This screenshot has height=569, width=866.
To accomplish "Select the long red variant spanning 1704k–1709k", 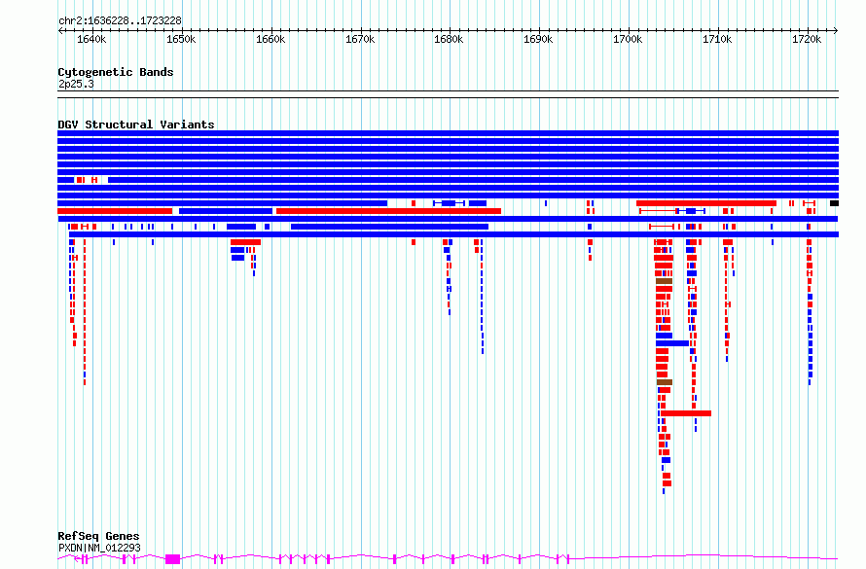I will (x=686, y=413).
